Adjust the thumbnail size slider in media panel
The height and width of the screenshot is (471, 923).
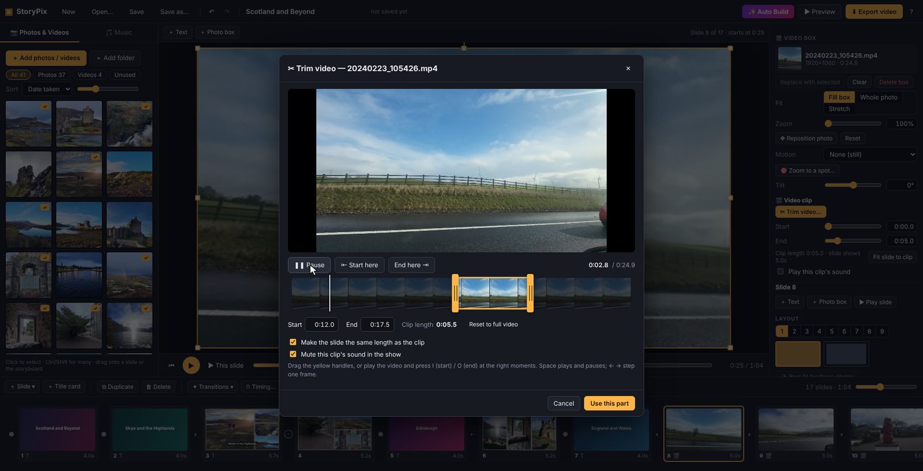click(x=108, y=89)
